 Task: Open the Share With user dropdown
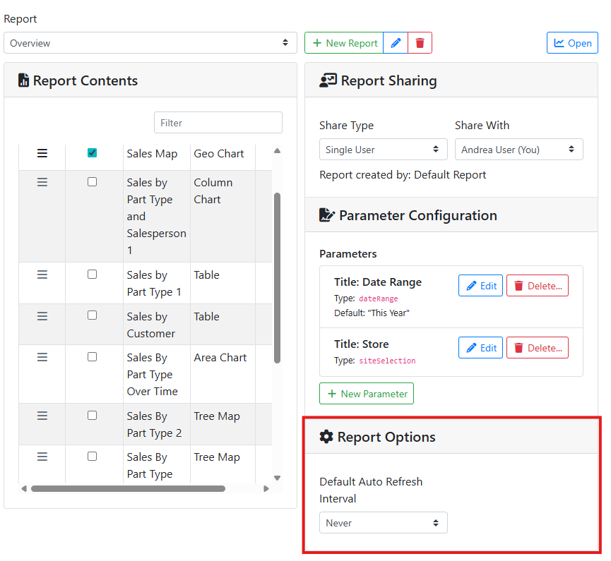(x=518, y=150)
